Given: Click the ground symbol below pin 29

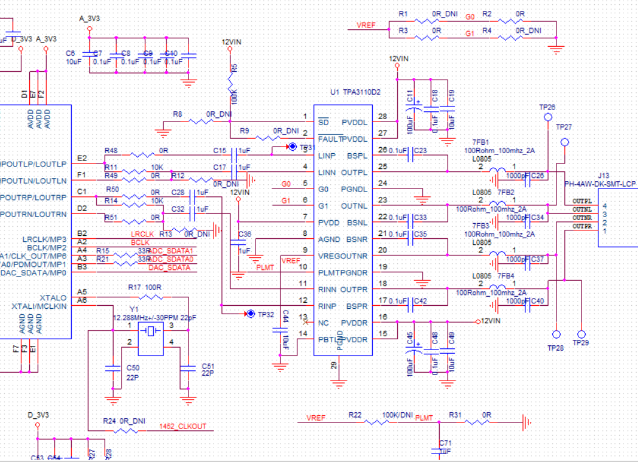Looking at the screenshot, I should [339, 384].
